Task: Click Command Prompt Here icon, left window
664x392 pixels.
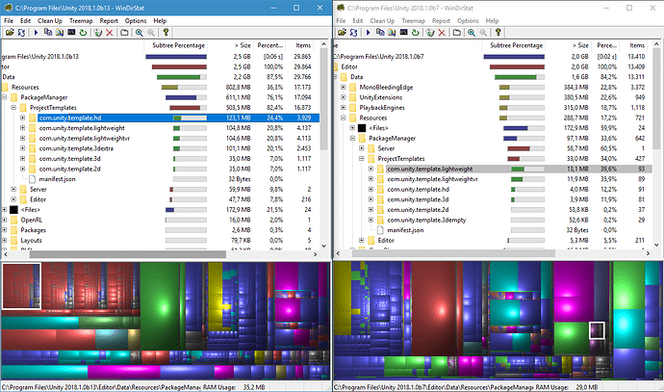Action: (71, 32)
